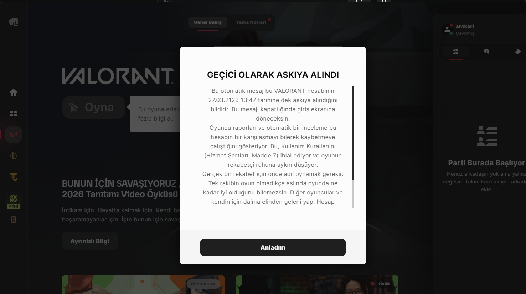Open Teamfight Tactics icon in sidebar
The width and height of the screenshot is (526, 294).
[14, 177]
